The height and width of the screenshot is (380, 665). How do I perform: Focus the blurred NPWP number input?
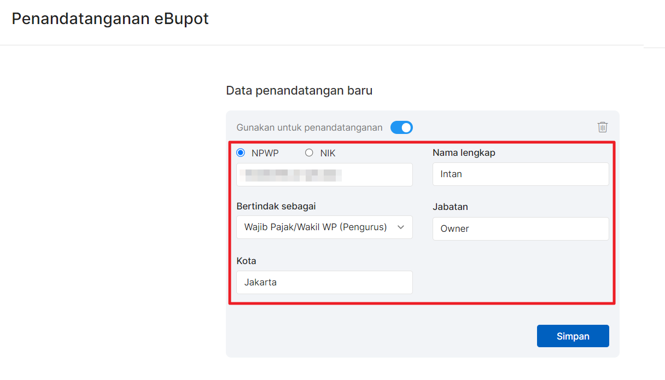(x=324, y=175)
